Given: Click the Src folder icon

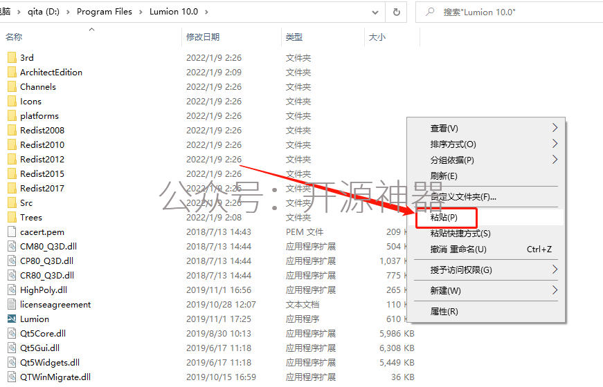Looking at the screenshot, I should point(12,202).
